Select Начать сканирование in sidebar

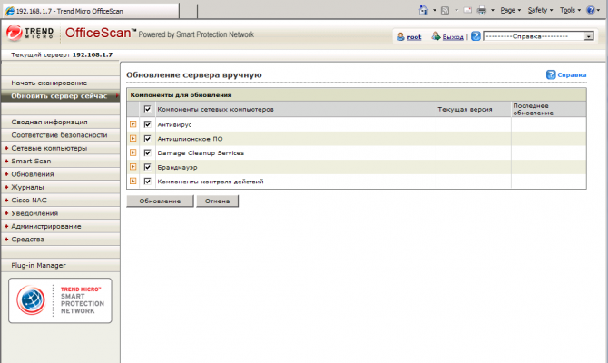pyautogui.click(x=60, y=83)
